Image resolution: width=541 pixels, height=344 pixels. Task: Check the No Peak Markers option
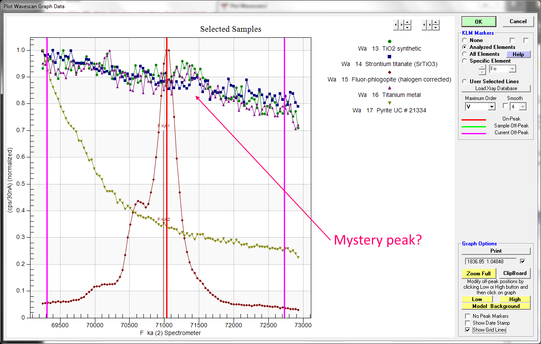tap(468, 316)
